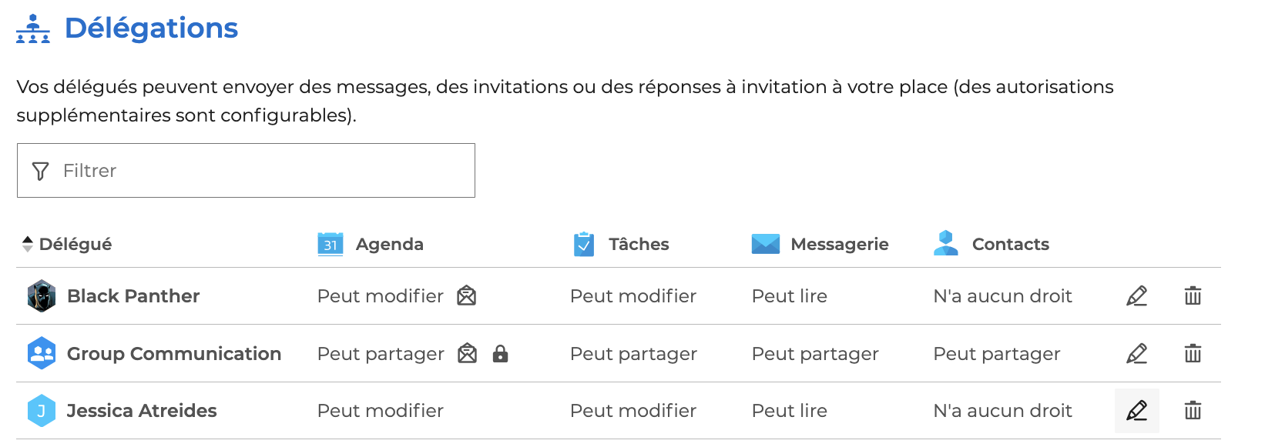Viewport: 1275px width, 447px height.
Task: Click the filter funnel icon
Action: point(41,171)
